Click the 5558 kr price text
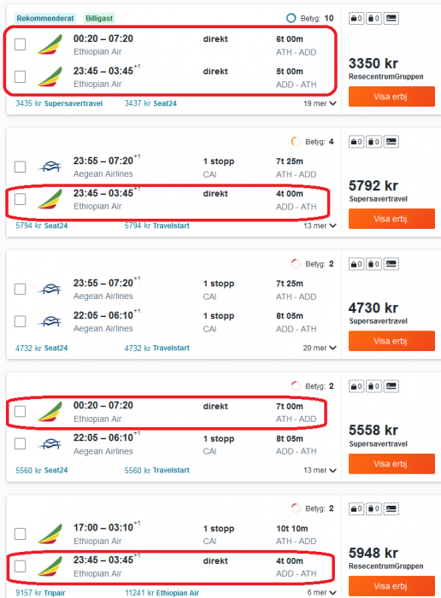 pyautogui.click(x=373, y=430)
